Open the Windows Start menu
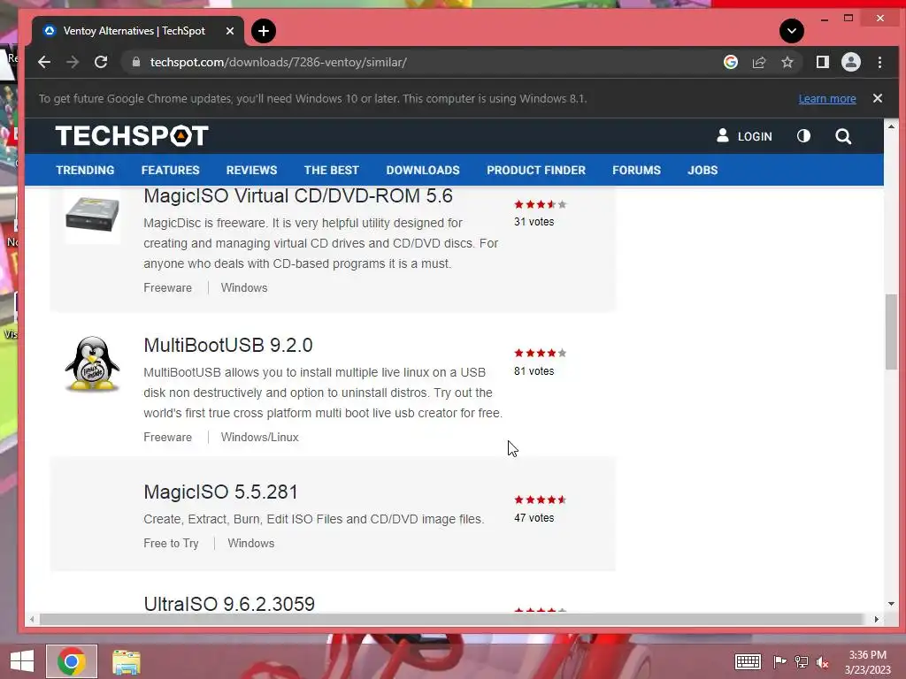Screen dimensions: 906x679 [22, 661]
